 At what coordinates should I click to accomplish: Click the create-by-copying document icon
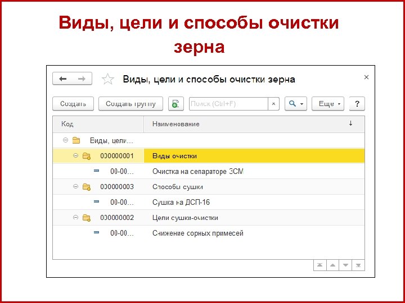[x=176, y=104]
